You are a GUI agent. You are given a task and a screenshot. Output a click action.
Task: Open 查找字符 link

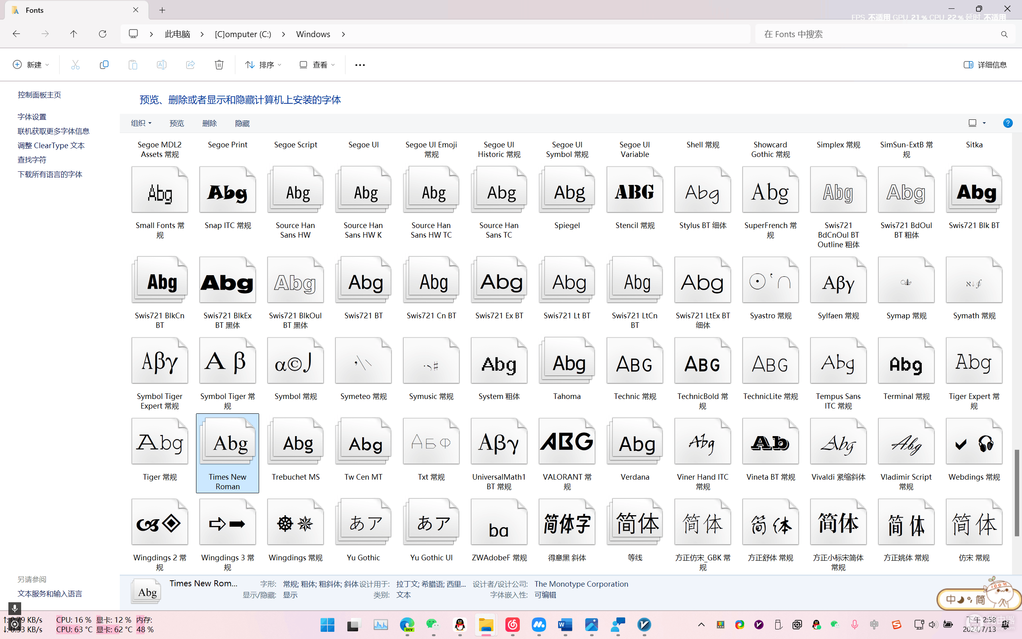pyautogui.click(x=32, y=160)
